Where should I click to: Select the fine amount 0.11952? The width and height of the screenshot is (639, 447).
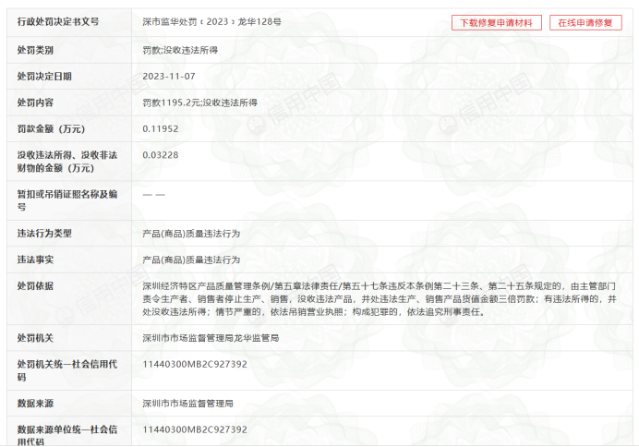(x=161, y=128)
